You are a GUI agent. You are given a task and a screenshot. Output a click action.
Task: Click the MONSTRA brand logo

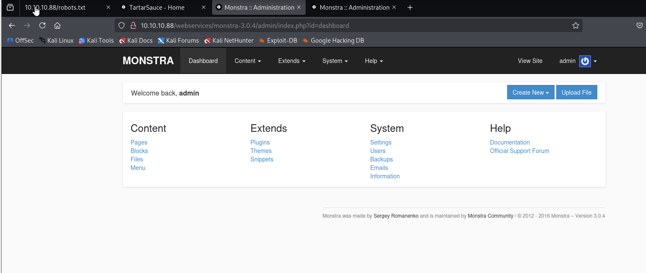[x=148, y=61]
